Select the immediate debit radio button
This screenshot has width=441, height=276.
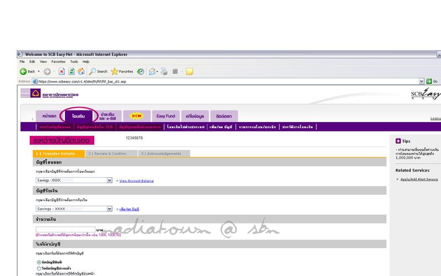pyautogui.click(x=39, y=262)
